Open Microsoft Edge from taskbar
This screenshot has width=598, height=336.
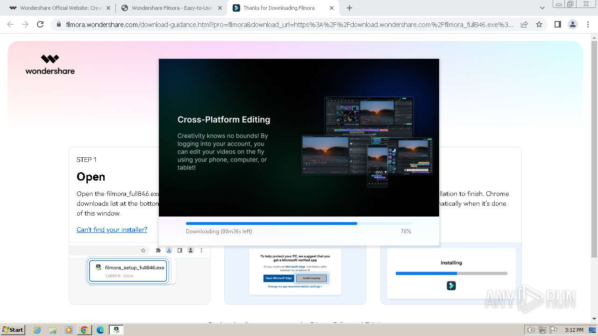pyautogui.click(x=100, y=330)
